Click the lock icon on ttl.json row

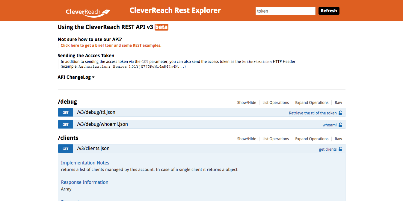tap(340, 113)
